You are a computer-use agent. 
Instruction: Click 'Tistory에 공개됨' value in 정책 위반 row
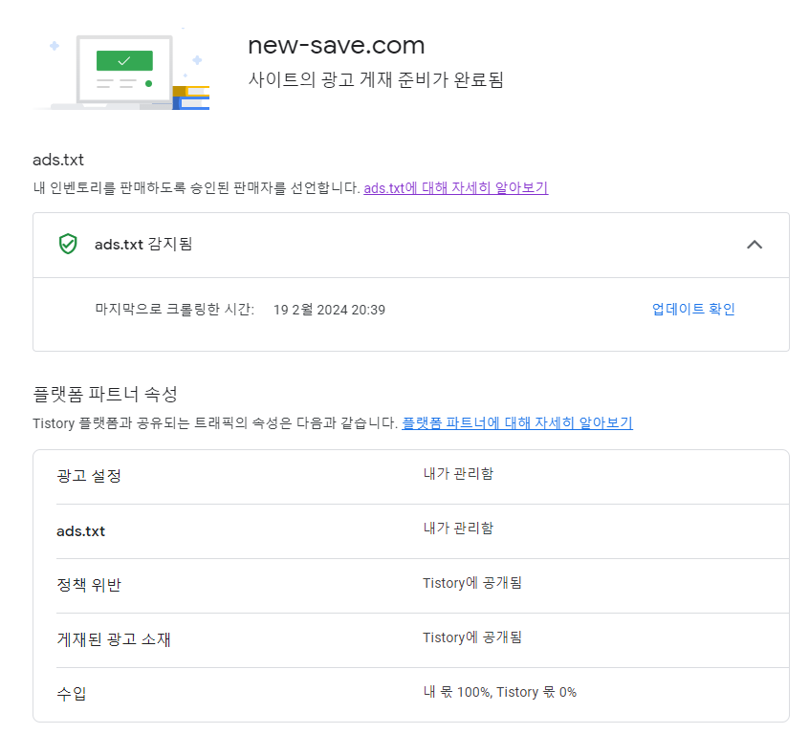pyautogui.click(x=472, y=583)
